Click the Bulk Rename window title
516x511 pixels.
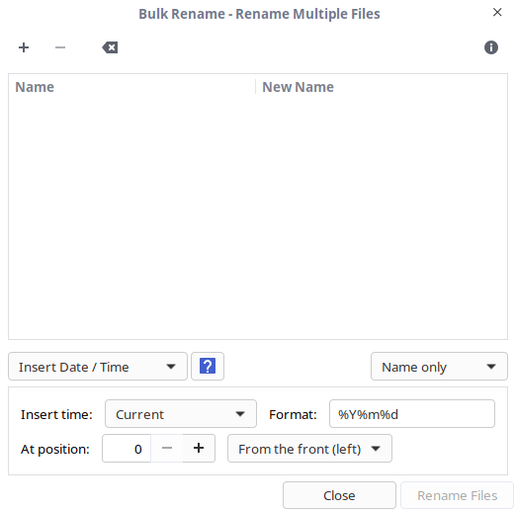pyautogui.click(x=259, y=14)
